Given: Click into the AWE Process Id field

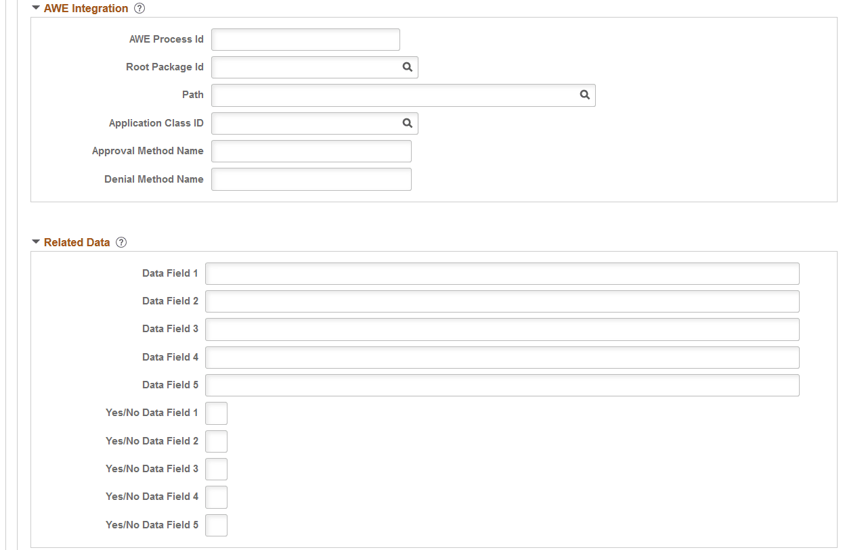Looking at the screenshot, I should (305, 39).
